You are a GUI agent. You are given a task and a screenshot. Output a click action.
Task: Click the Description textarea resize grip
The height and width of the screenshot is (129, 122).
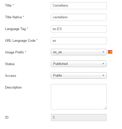[105, 108]
